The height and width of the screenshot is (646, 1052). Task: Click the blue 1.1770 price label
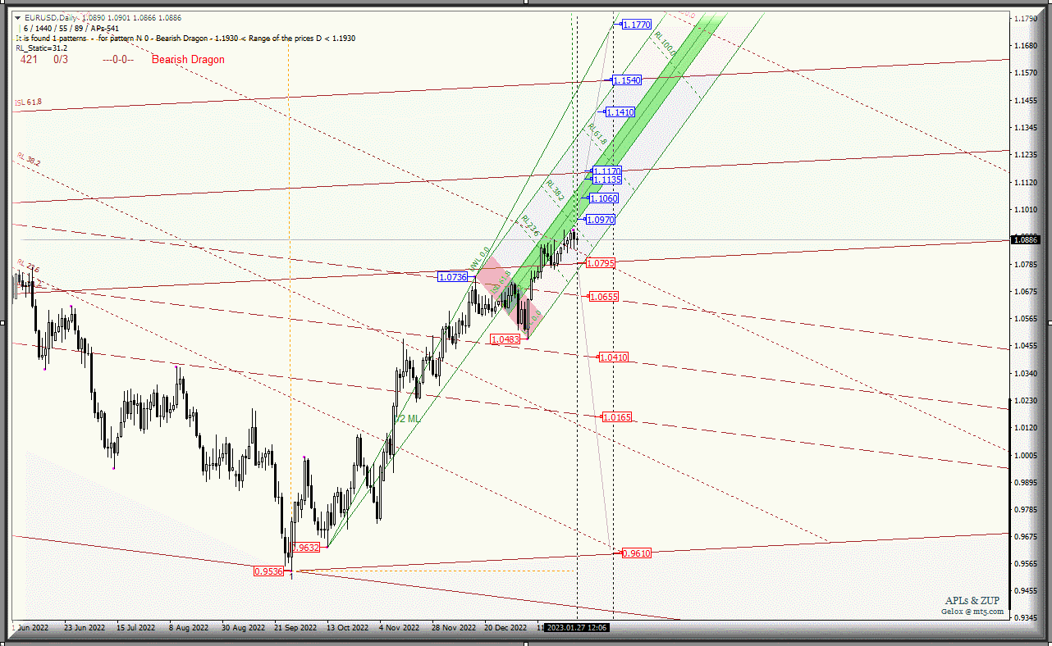(636, 25)
